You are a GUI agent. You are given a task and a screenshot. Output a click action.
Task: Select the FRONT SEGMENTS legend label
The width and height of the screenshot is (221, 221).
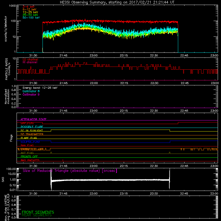click(38, 212)
